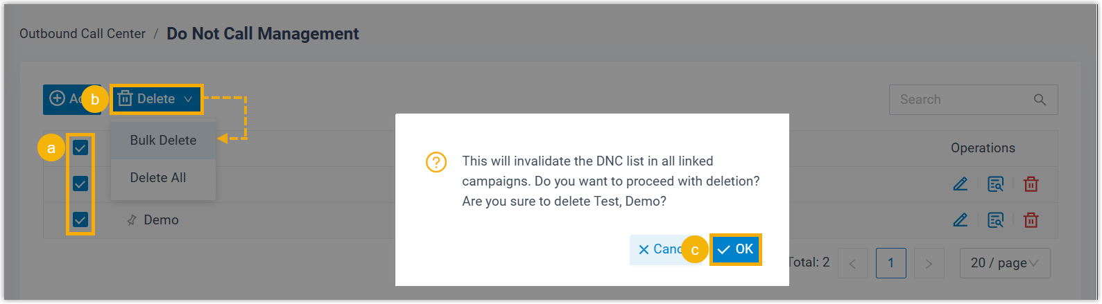Click the edit pencil icon in the first row
The width and height of the screenshot is (1102, 304).
coord(961,184)
